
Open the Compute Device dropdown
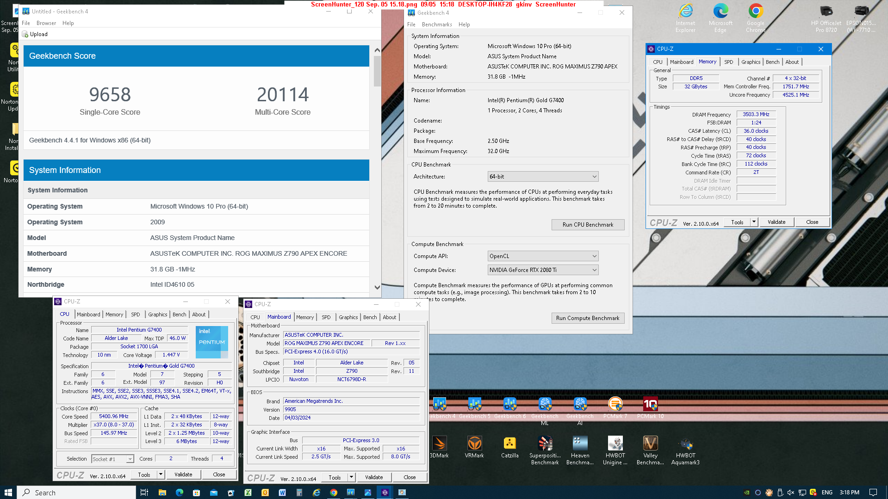tap(543, 270)
